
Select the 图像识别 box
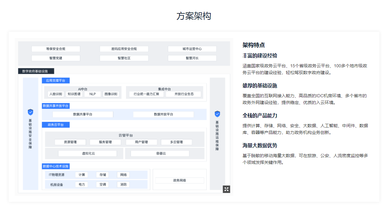click(x=111, y=94)
